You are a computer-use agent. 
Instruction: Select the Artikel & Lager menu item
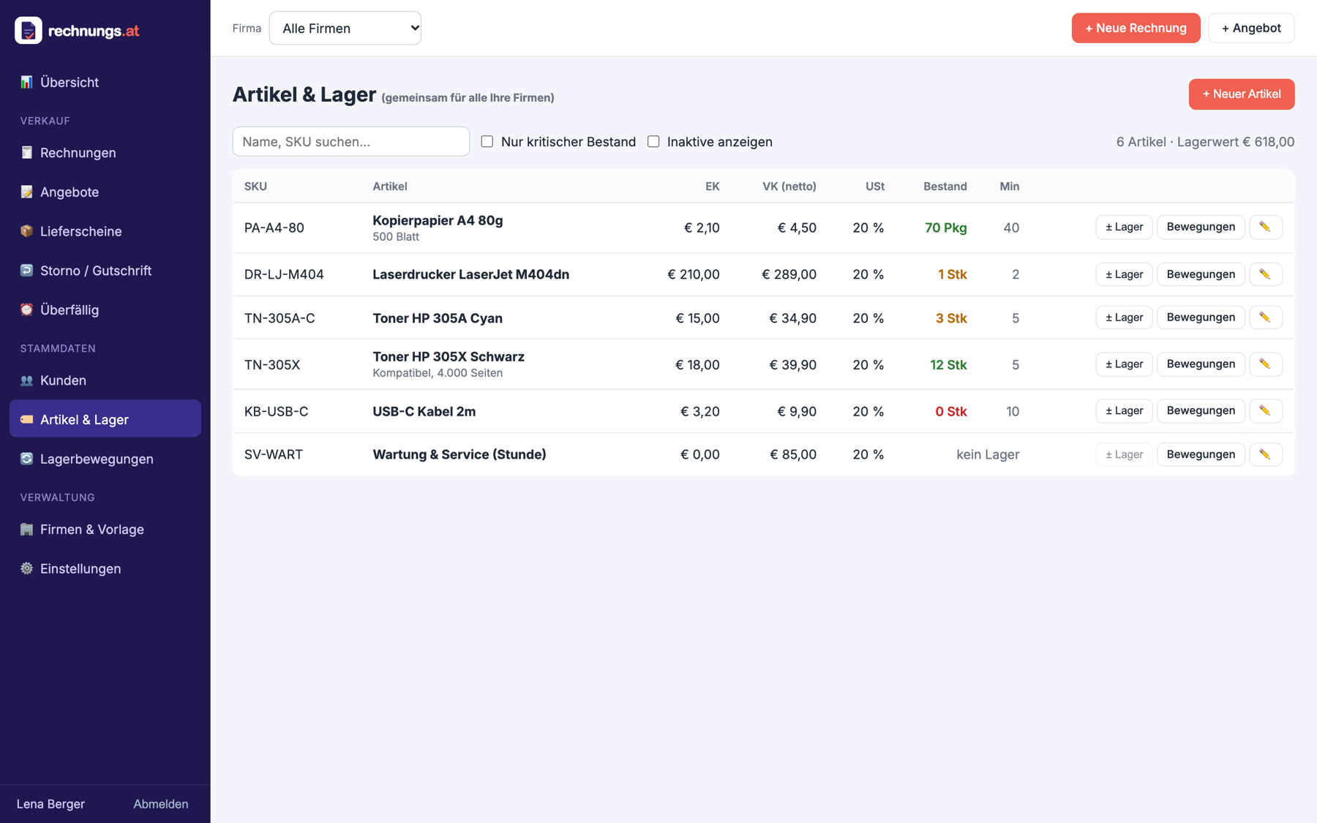click(105, 419)
